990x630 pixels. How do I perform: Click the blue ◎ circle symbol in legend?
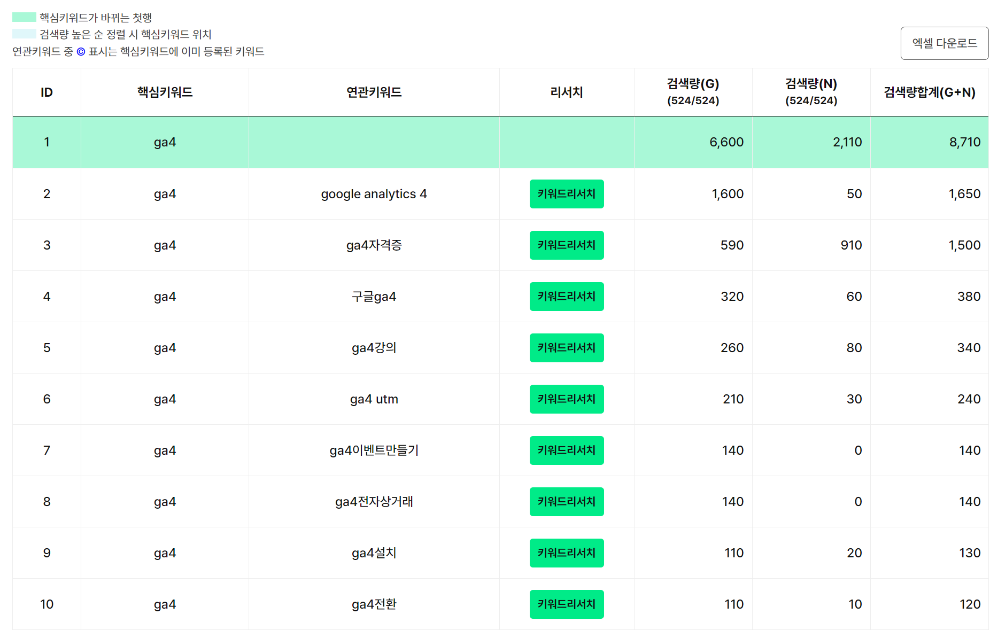(81, 52)
